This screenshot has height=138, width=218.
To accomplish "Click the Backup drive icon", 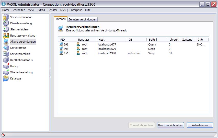I will click(6, 66).
